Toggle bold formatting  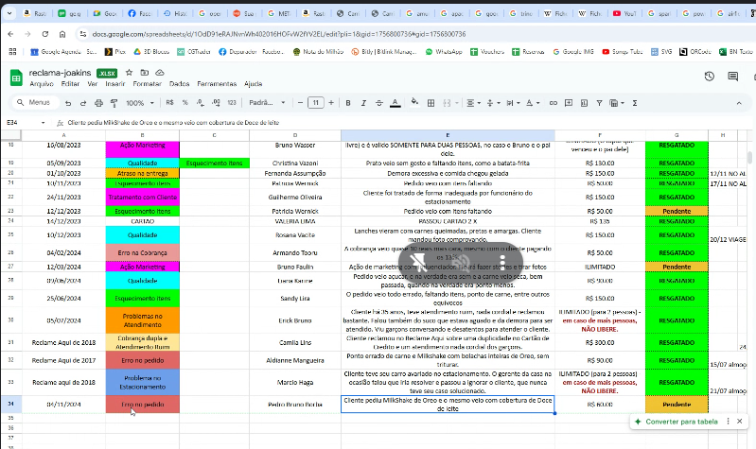coord(348,102)
